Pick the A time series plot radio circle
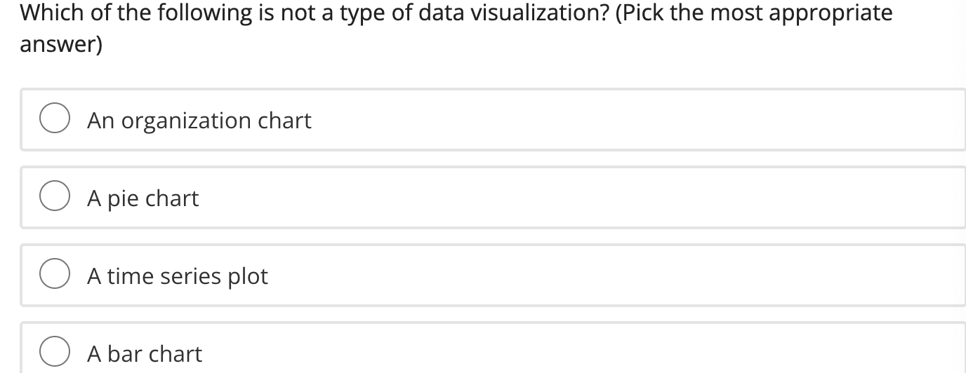Image resolution: width=966 pixels, height=373 pixels. tap(54, 275)
